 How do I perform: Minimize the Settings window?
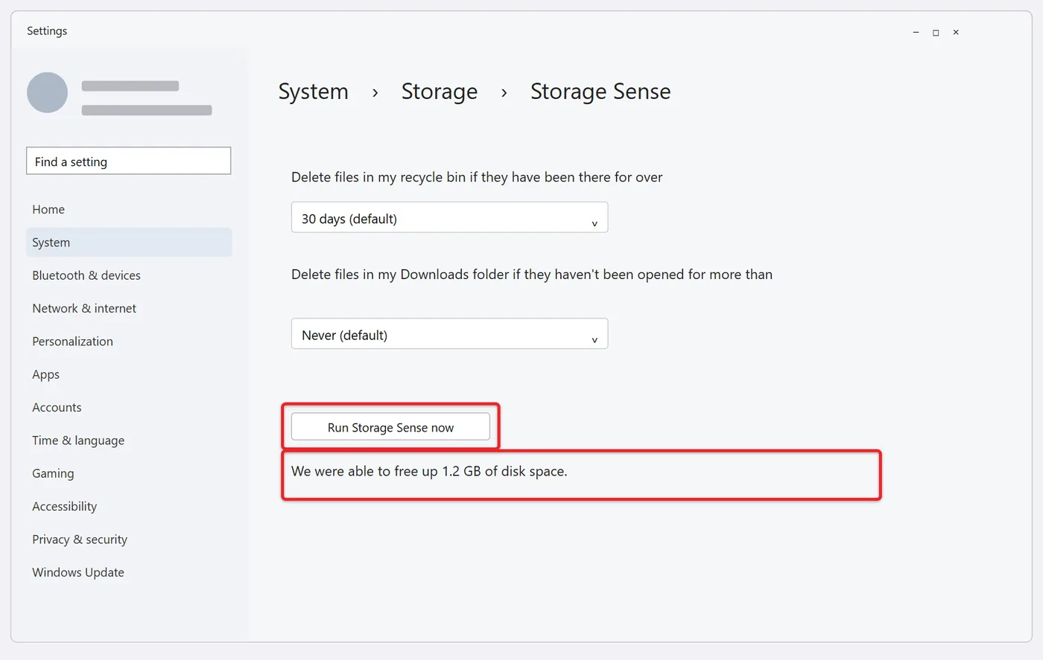tap(916, 32)
